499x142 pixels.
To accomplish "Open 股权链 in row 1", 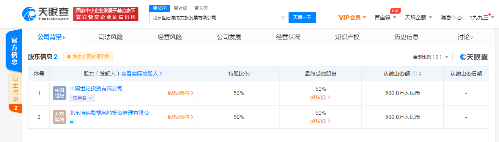I will [320, 97].
